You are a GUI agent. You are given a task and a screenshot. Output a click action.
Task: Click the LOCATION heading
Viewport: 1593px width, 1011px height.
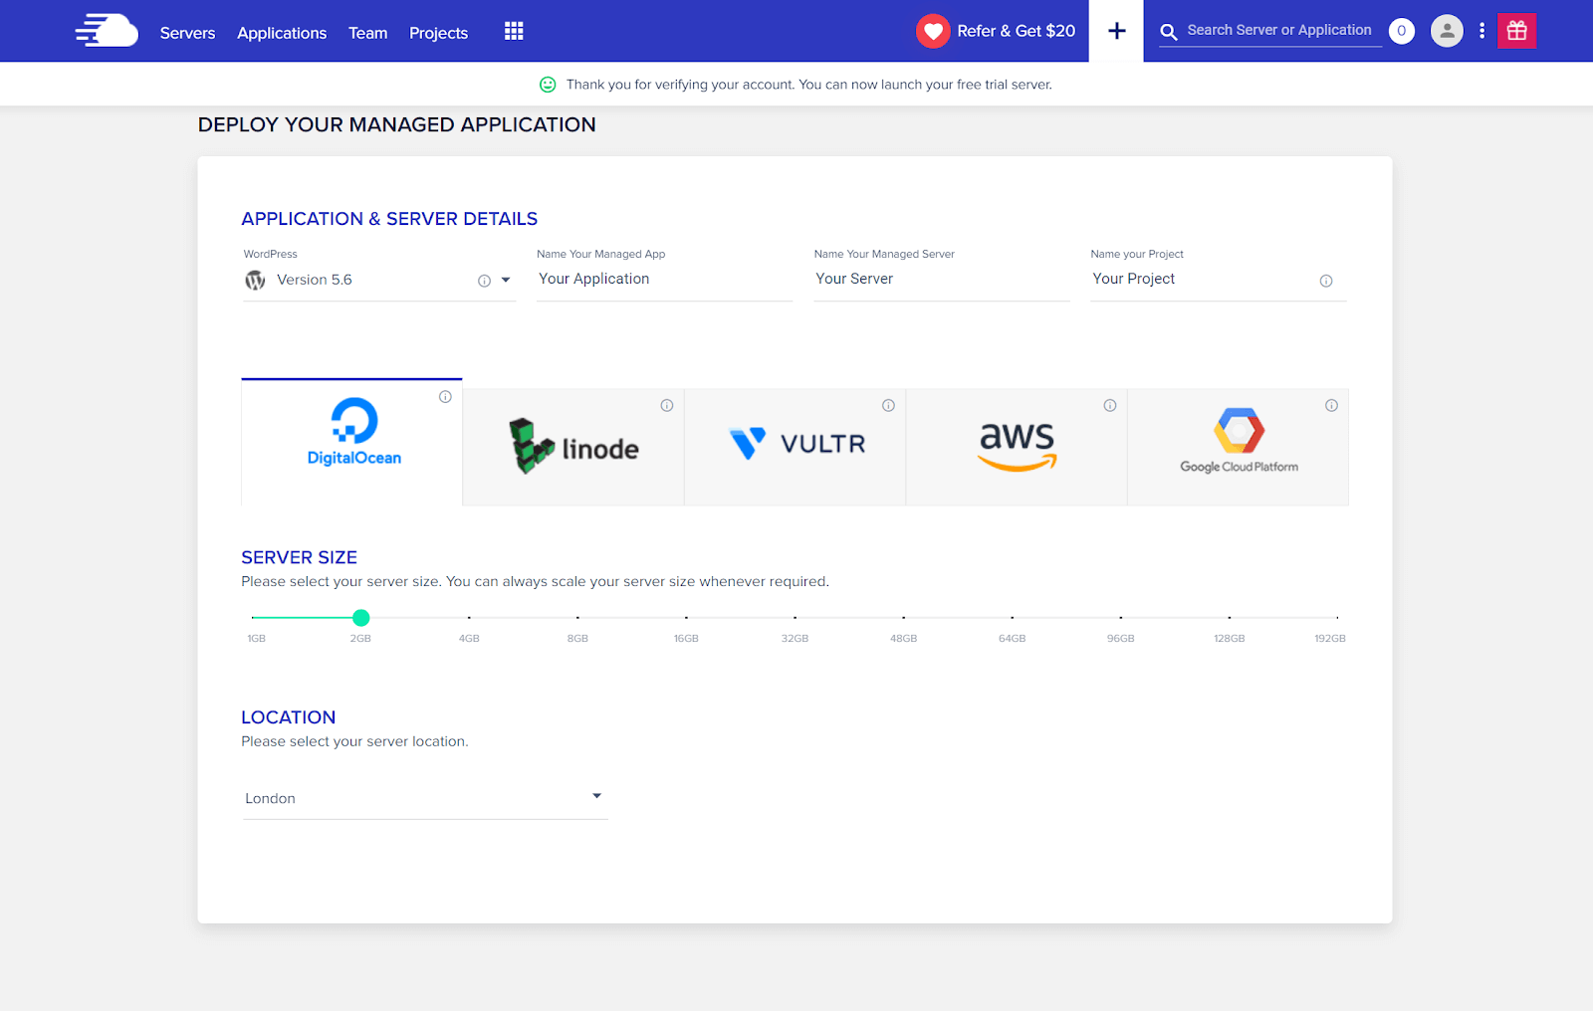[288, 717]
